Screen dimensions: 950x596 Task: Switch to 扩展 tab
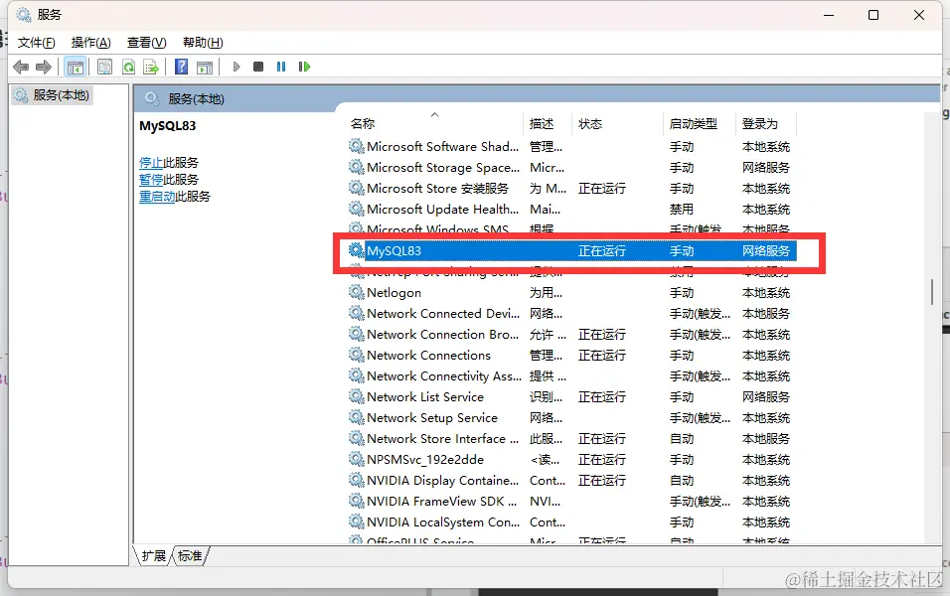click(153, 556)
